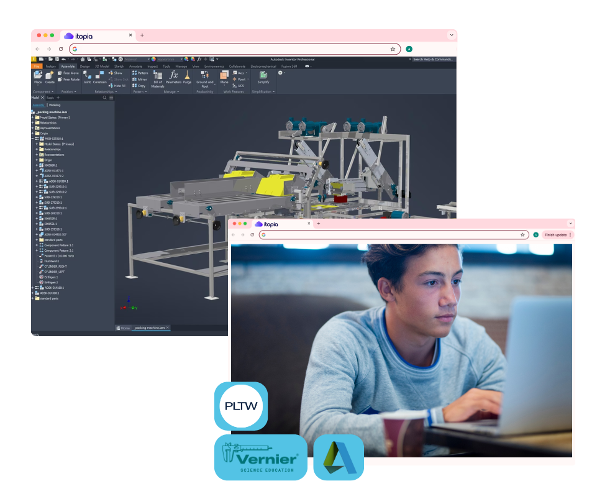This screenshot has height=499, width=592.
Task: Choose the Copy component tool
Action: (x=139, y=86)
